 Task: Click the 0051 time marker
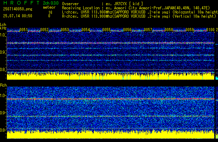(24, 30)
